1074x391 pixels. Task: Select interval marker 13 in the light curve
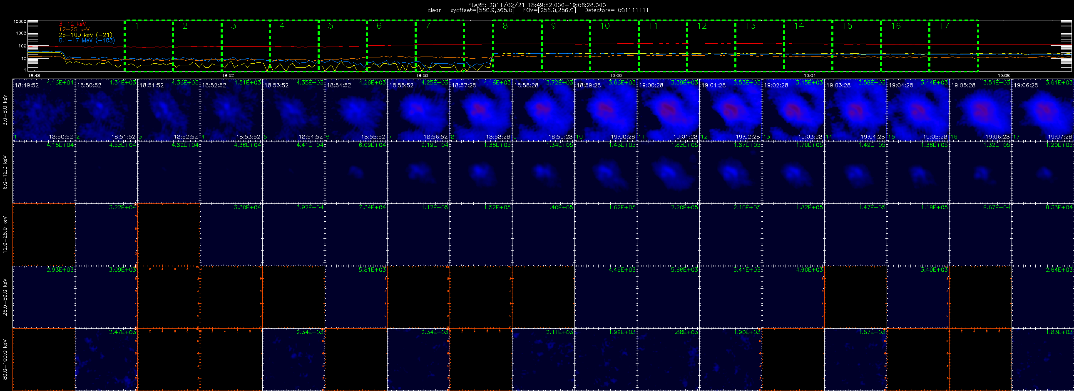click(x=750, y=26)
